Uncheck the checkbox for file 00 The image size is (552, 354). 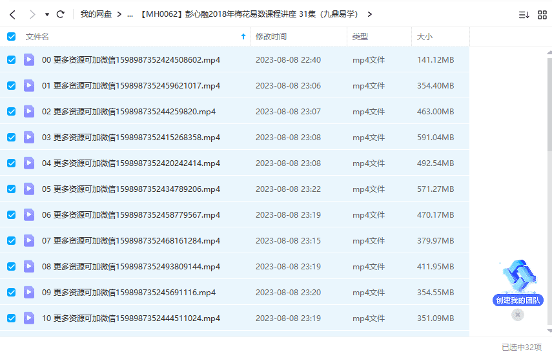[x=11, y=60]
